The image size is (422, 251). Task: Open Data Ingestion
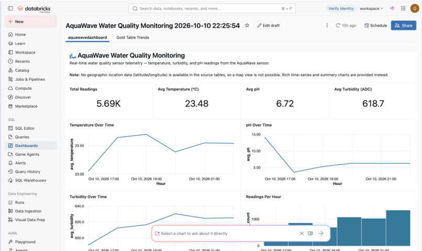[x=31, y=211]
